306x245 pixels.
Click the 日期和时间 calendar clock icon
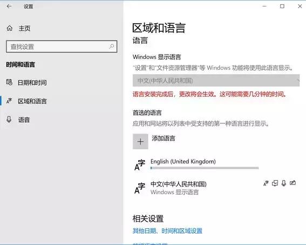pyautogui.click(x=9, y=82)
